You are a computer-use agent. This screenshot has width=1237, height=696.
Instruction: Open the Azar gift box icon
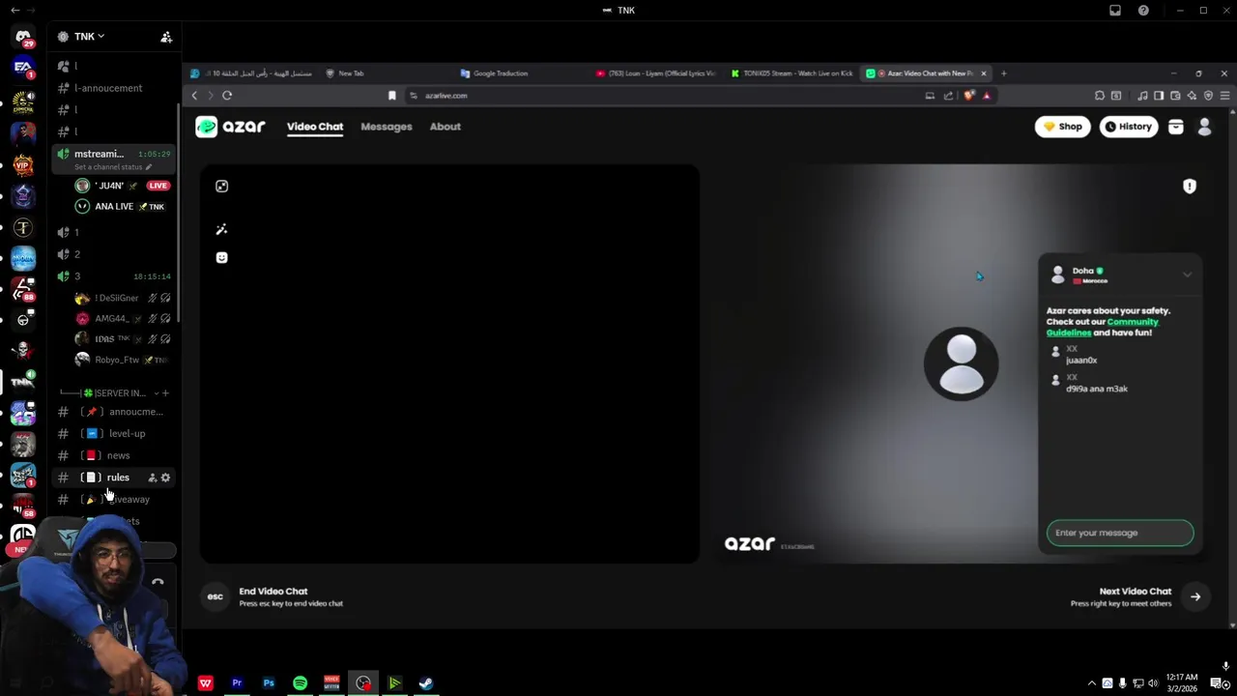tap(1176, 127)
